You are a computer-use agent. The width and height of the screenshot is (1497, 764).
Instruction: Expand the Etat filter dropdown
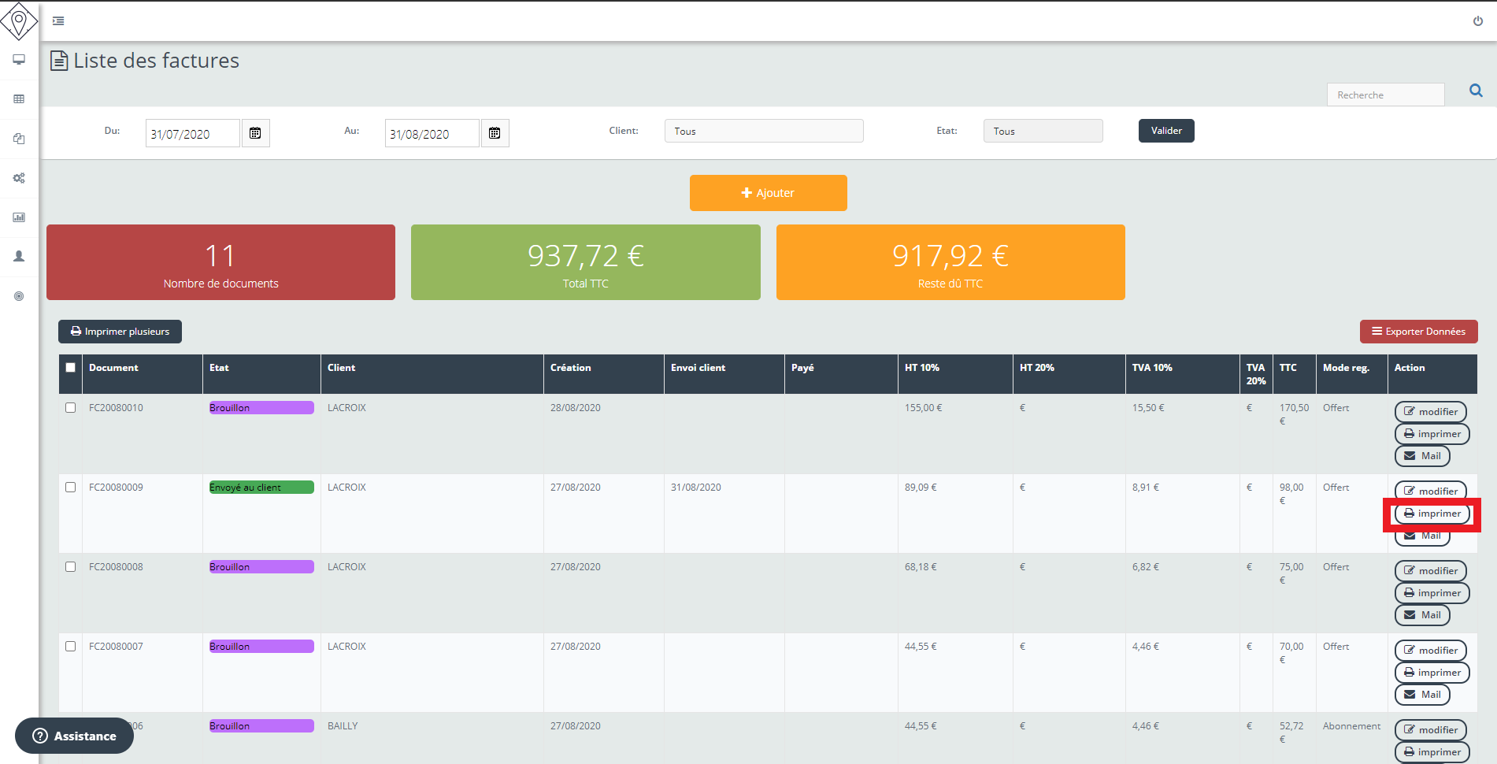pos(1042,131)
